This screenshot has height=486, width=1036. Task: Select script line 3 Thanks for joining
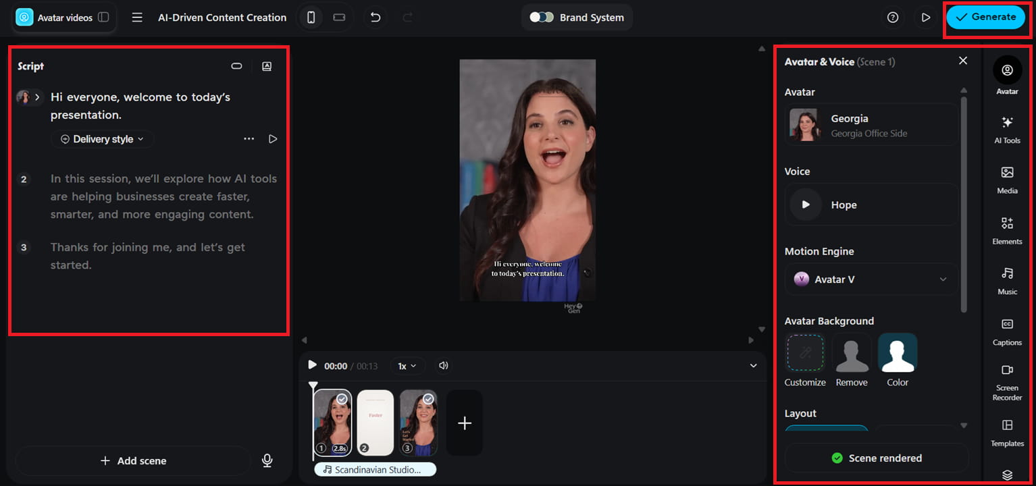coord(148,256)
